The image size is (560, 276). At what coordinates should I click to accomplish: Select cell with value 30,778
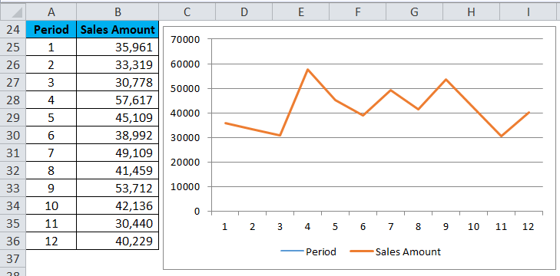(x=118, y=82)
